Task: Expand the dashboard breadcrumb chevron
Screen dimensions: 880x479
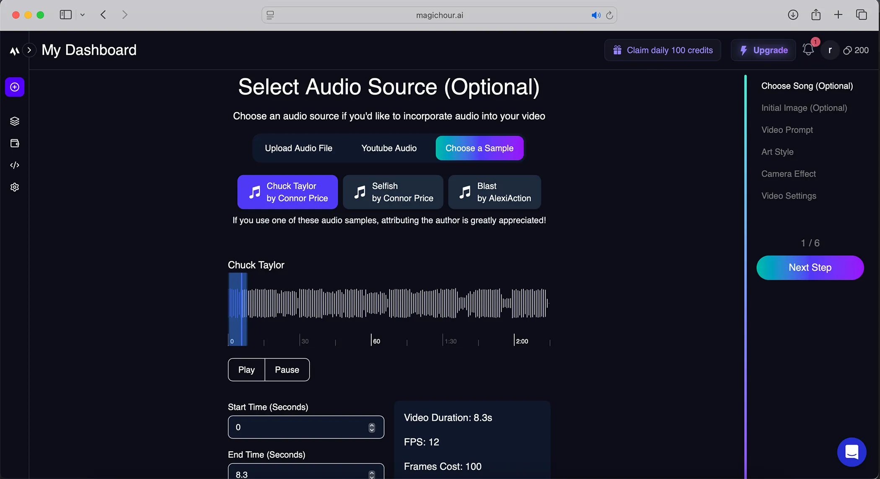Action: (x=29, y=50)
